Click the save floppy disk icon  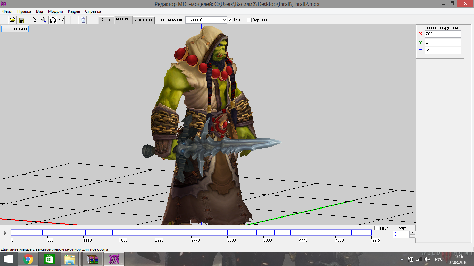point(21,20)
